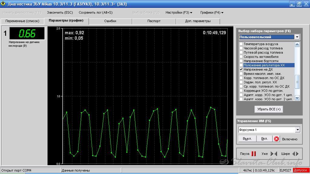Click the parameter list scrollbar thumb
This screenshot has height=174, width=310.
(x=297, y=82)
